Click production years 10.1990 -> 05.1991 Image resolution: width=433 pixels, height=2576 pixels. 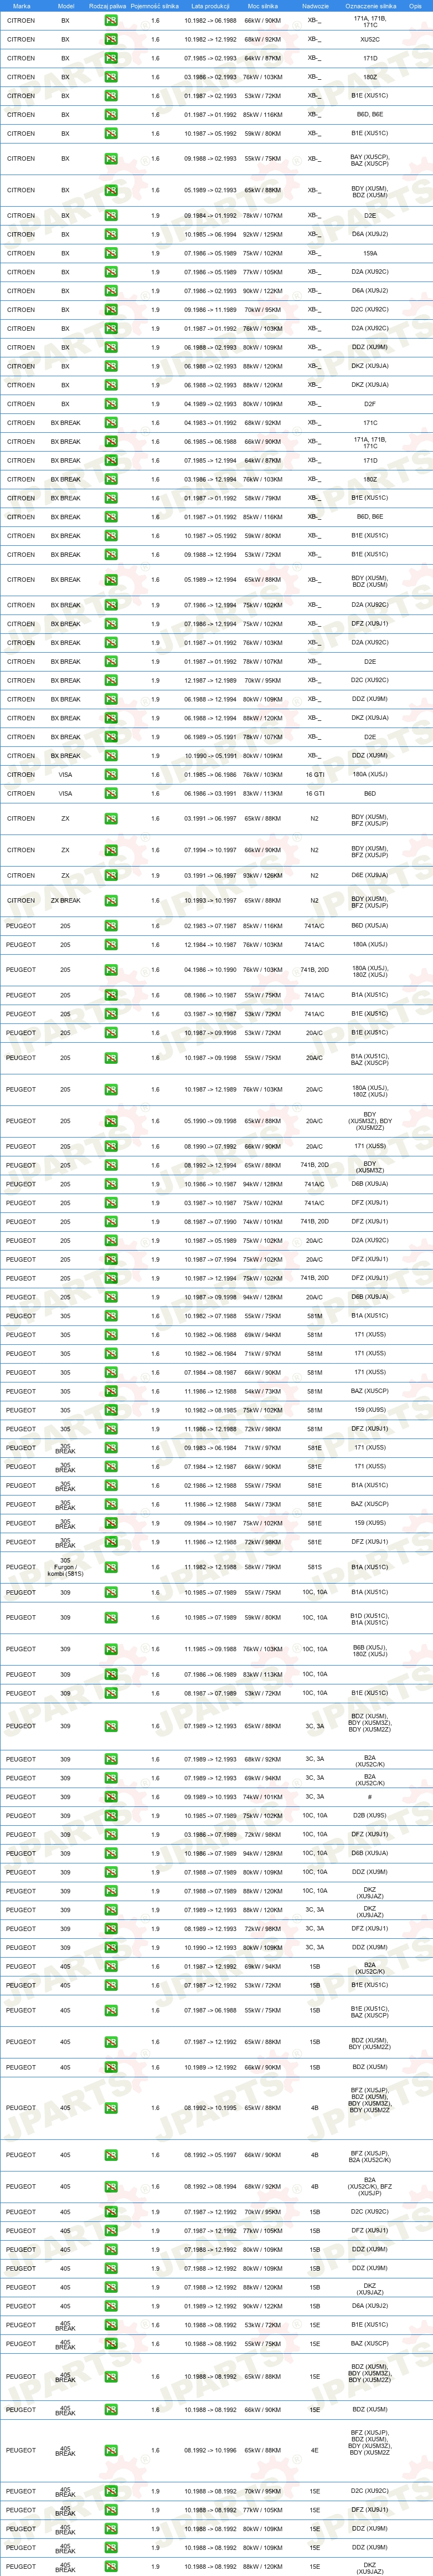tap(210, 756)
